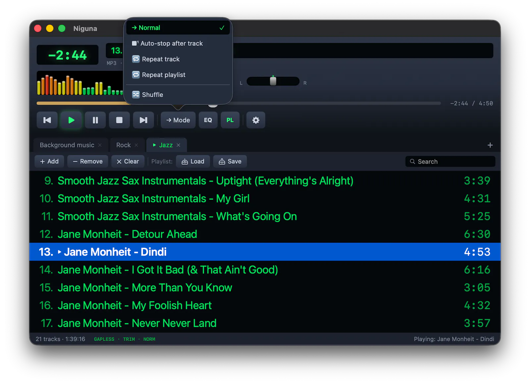The width and height of the screenshot is (530, 384).
Task: Stop playback with the Stop button
Action: click(119, 120)
